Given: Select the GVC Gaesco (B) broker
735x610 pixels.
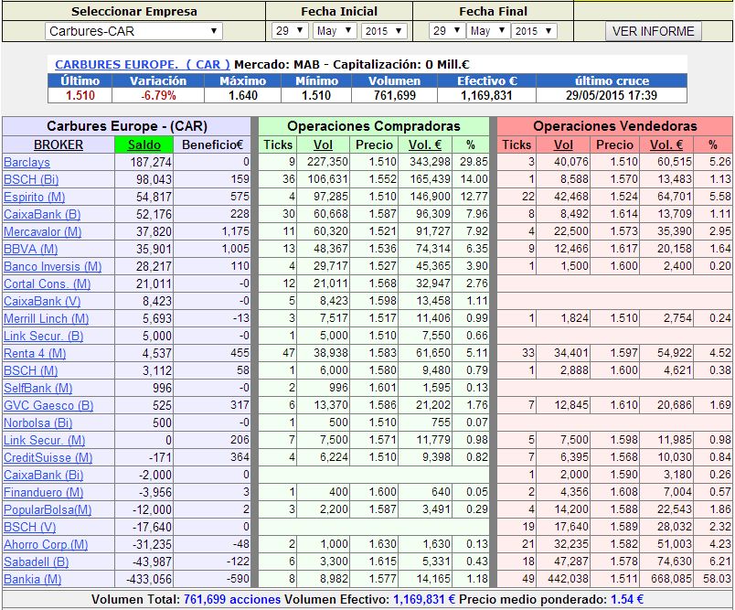Looking at the screenshot, I should 48,405.
